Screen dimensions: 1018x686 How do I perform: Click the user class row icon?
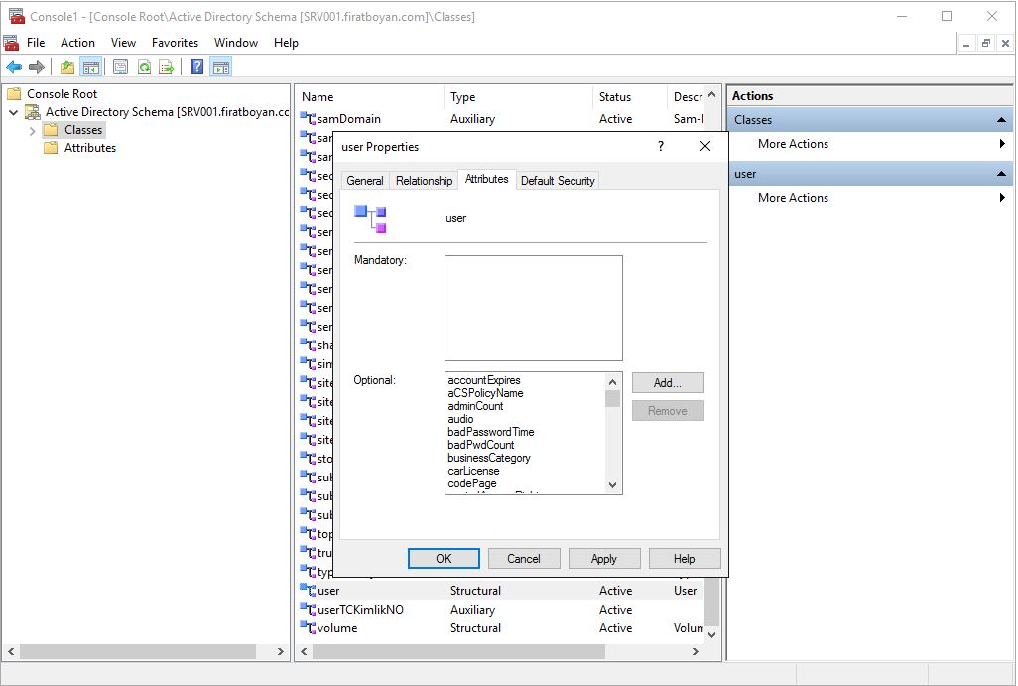click(x=308, y=590)
